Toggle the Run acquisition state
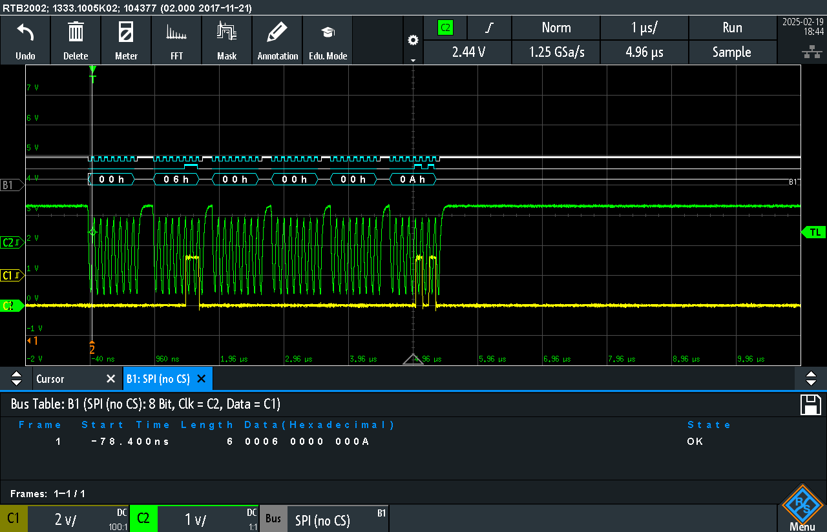Image resolution: width=827 pixels, height=532 pixels. 732,28
